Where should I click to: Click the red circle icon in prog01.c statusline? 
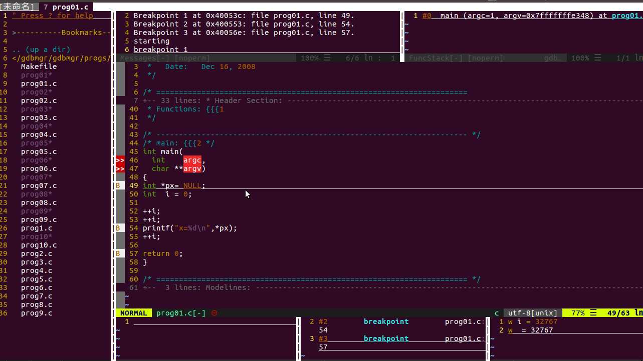215,313
